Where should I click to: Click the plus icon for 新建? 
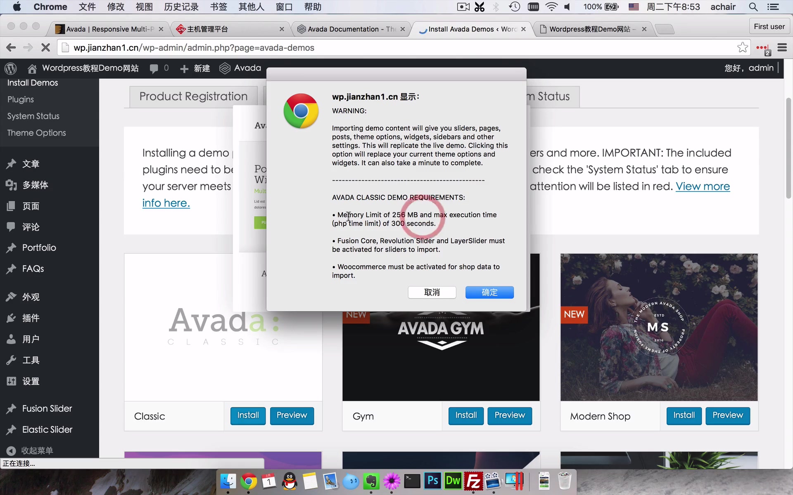[184, 68]
